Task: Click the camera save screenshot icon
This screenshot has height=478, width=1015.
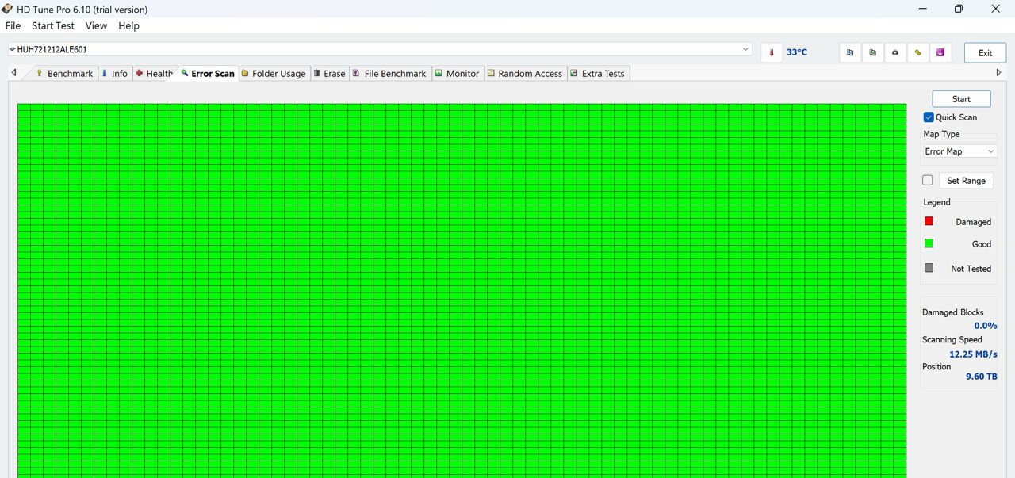Action: [x=895, y=53]
